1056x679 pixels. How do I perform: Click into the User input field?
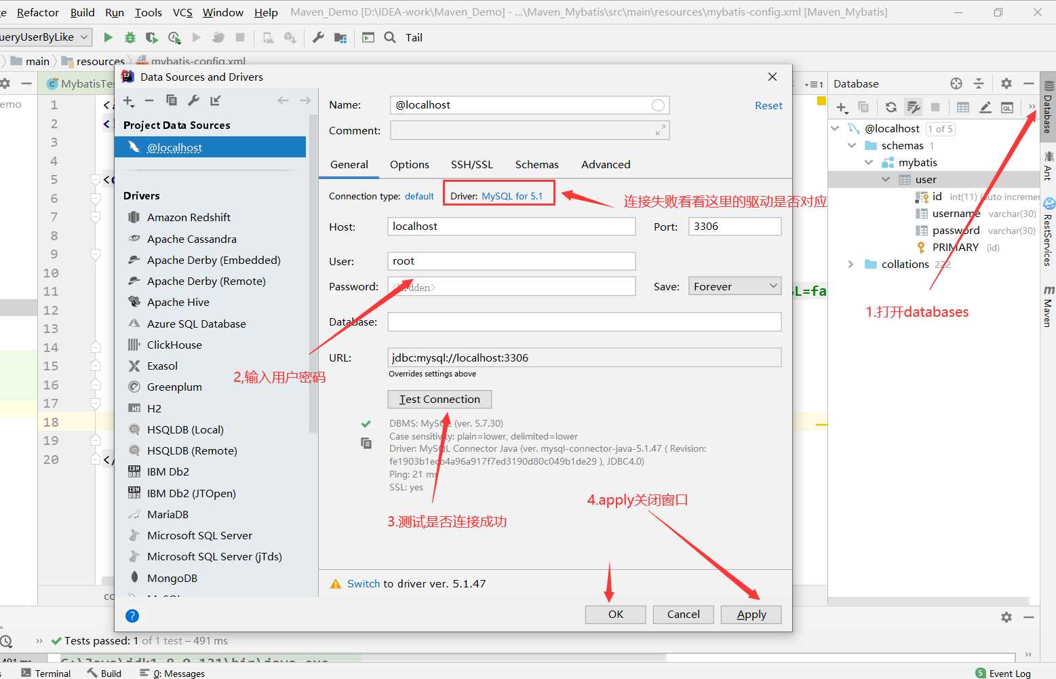point(511,261)
